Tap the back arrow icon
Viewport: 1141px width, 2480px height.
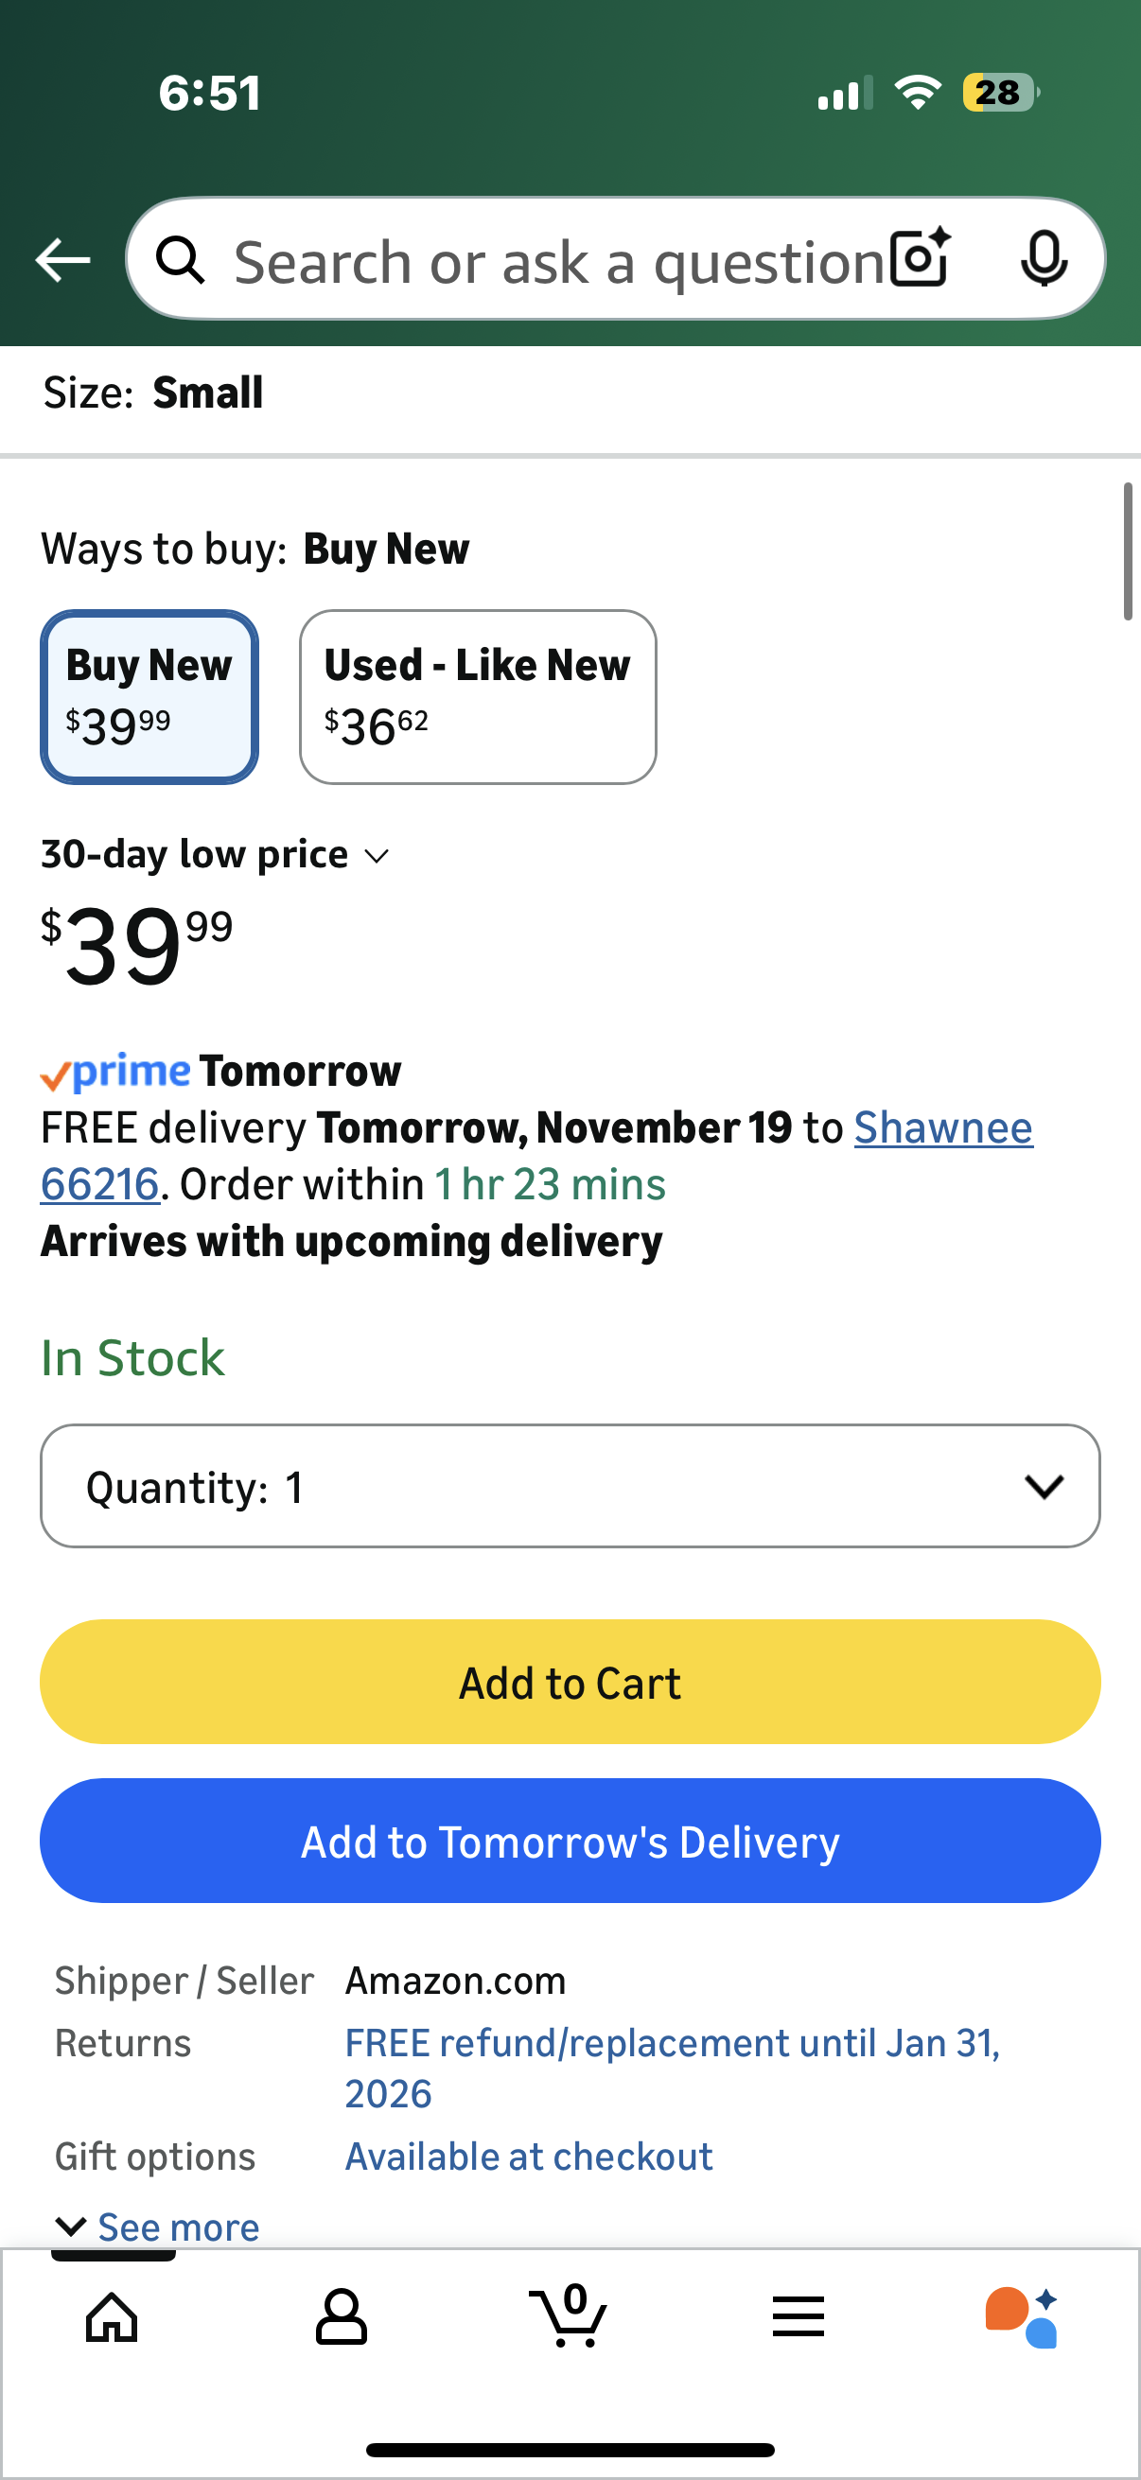[x=62, y=260]
